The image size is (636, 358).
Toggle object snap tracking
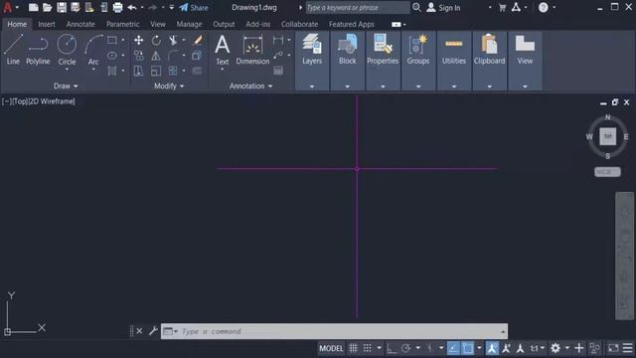[453, 348]
